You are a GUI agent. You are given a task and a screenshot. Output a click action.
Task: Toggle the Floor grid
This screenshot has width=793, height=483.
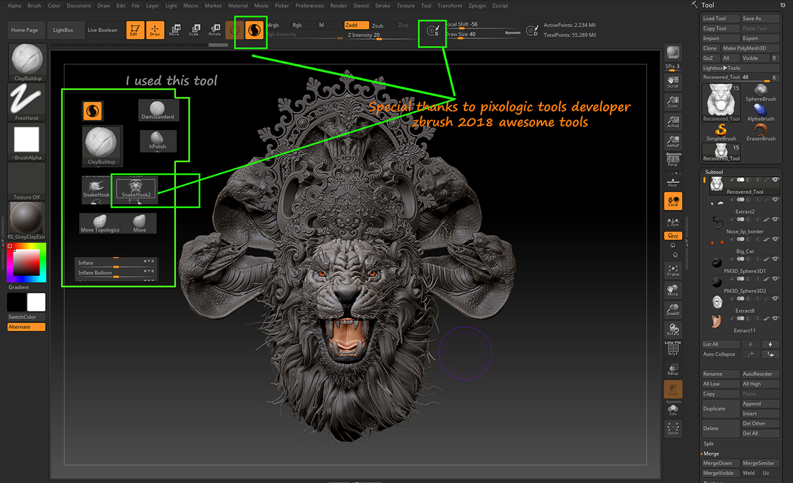[673, 181]
